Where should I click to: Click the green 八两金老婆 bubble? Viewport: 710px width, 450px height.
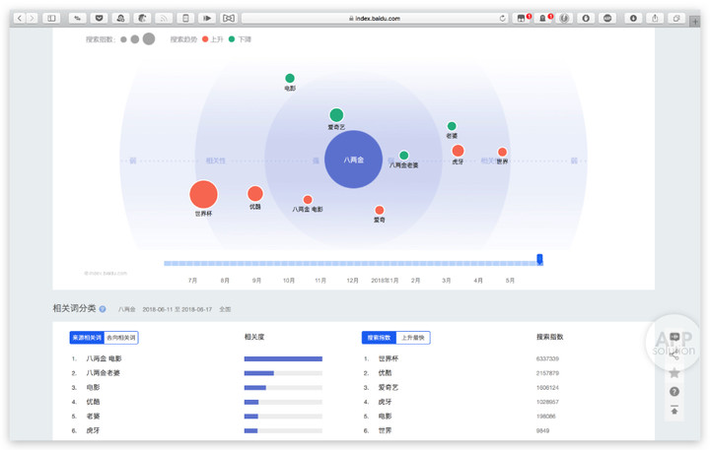pos(404,156)
